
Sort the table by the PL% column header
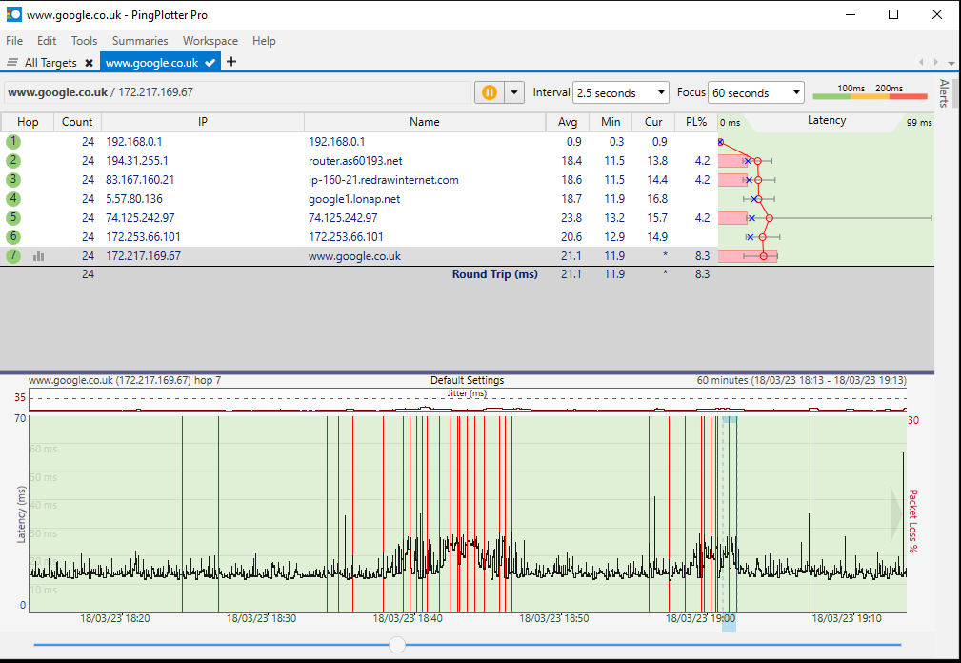tap(695, 122)
